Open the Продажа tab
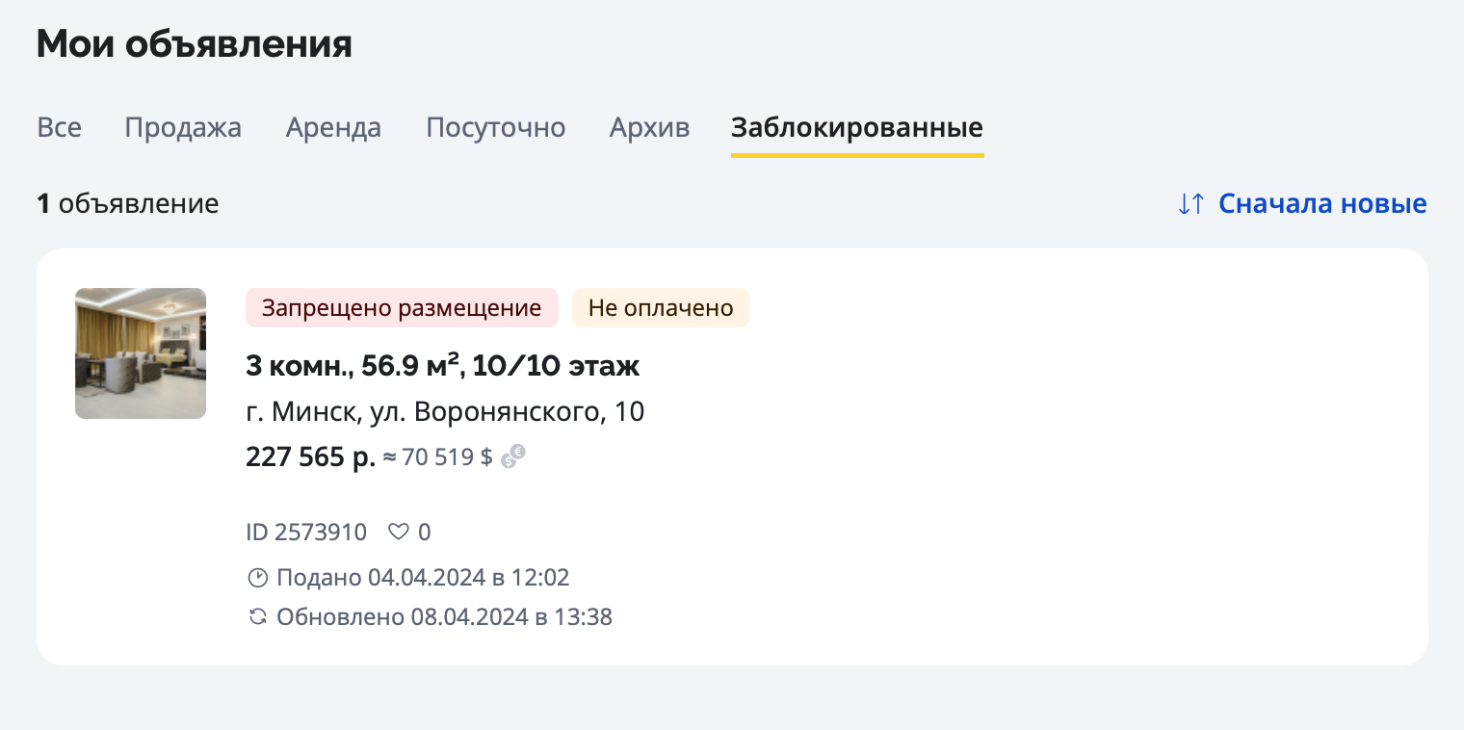Viewport: 1464px width, 730px height. pos(183,128)
